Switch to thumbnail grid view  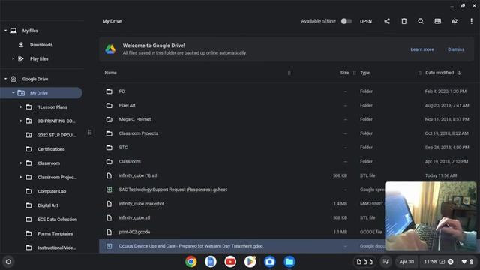438,21
